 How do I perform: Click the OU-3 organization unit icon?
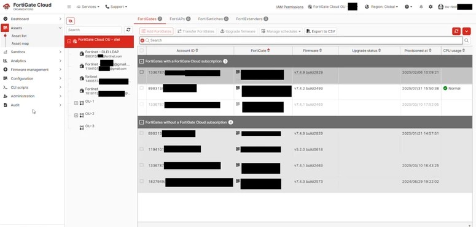pos(82,127)
